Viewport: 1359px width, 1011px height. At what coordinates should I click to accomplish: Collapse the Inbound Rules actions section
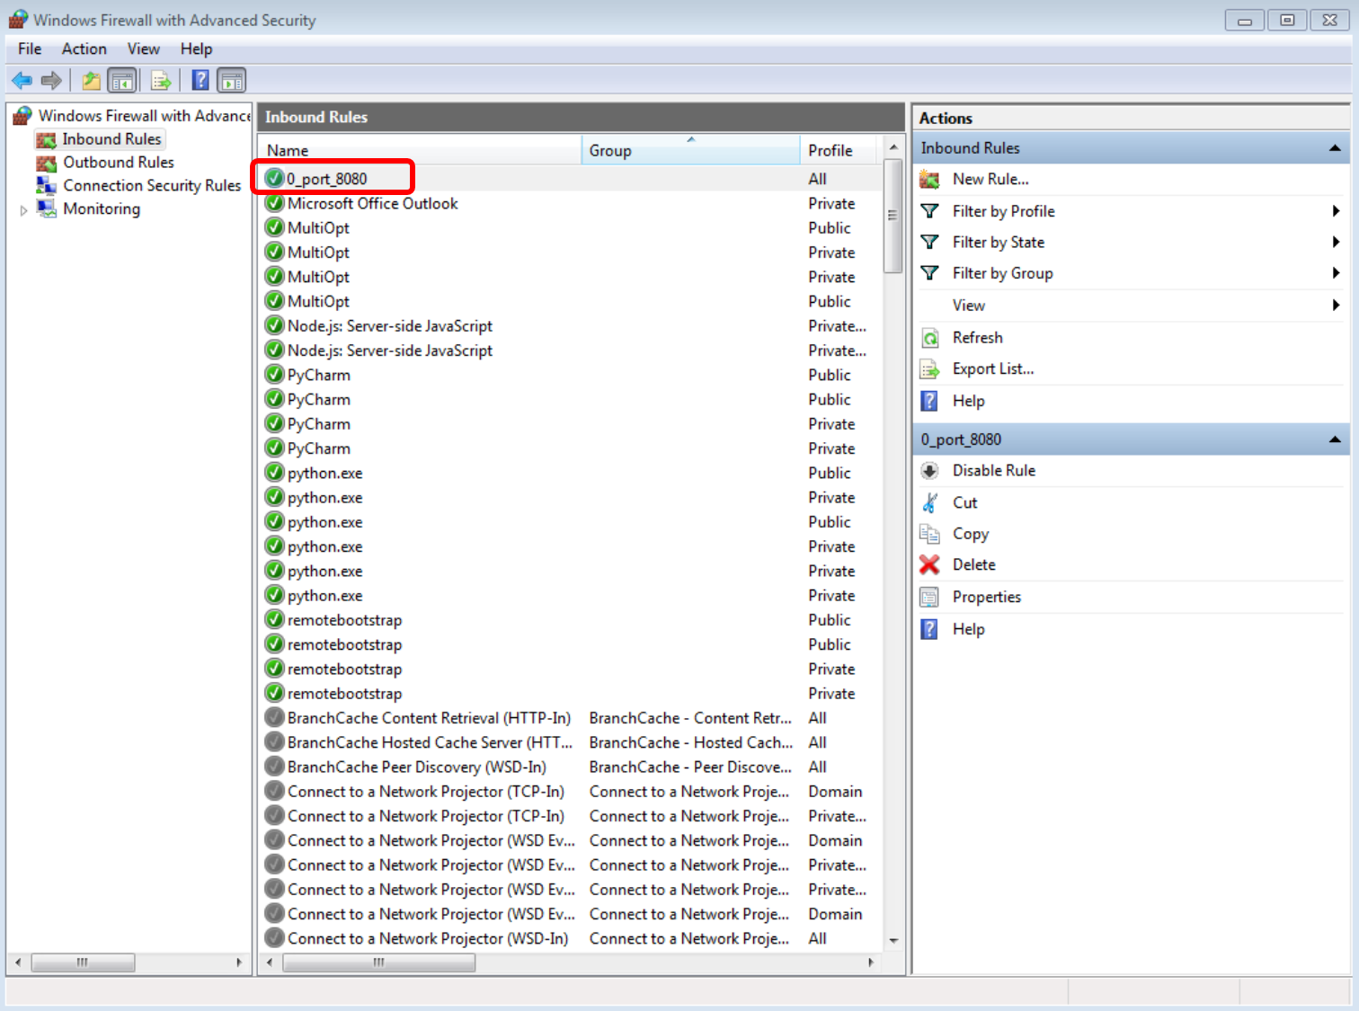pos(1335,148)
